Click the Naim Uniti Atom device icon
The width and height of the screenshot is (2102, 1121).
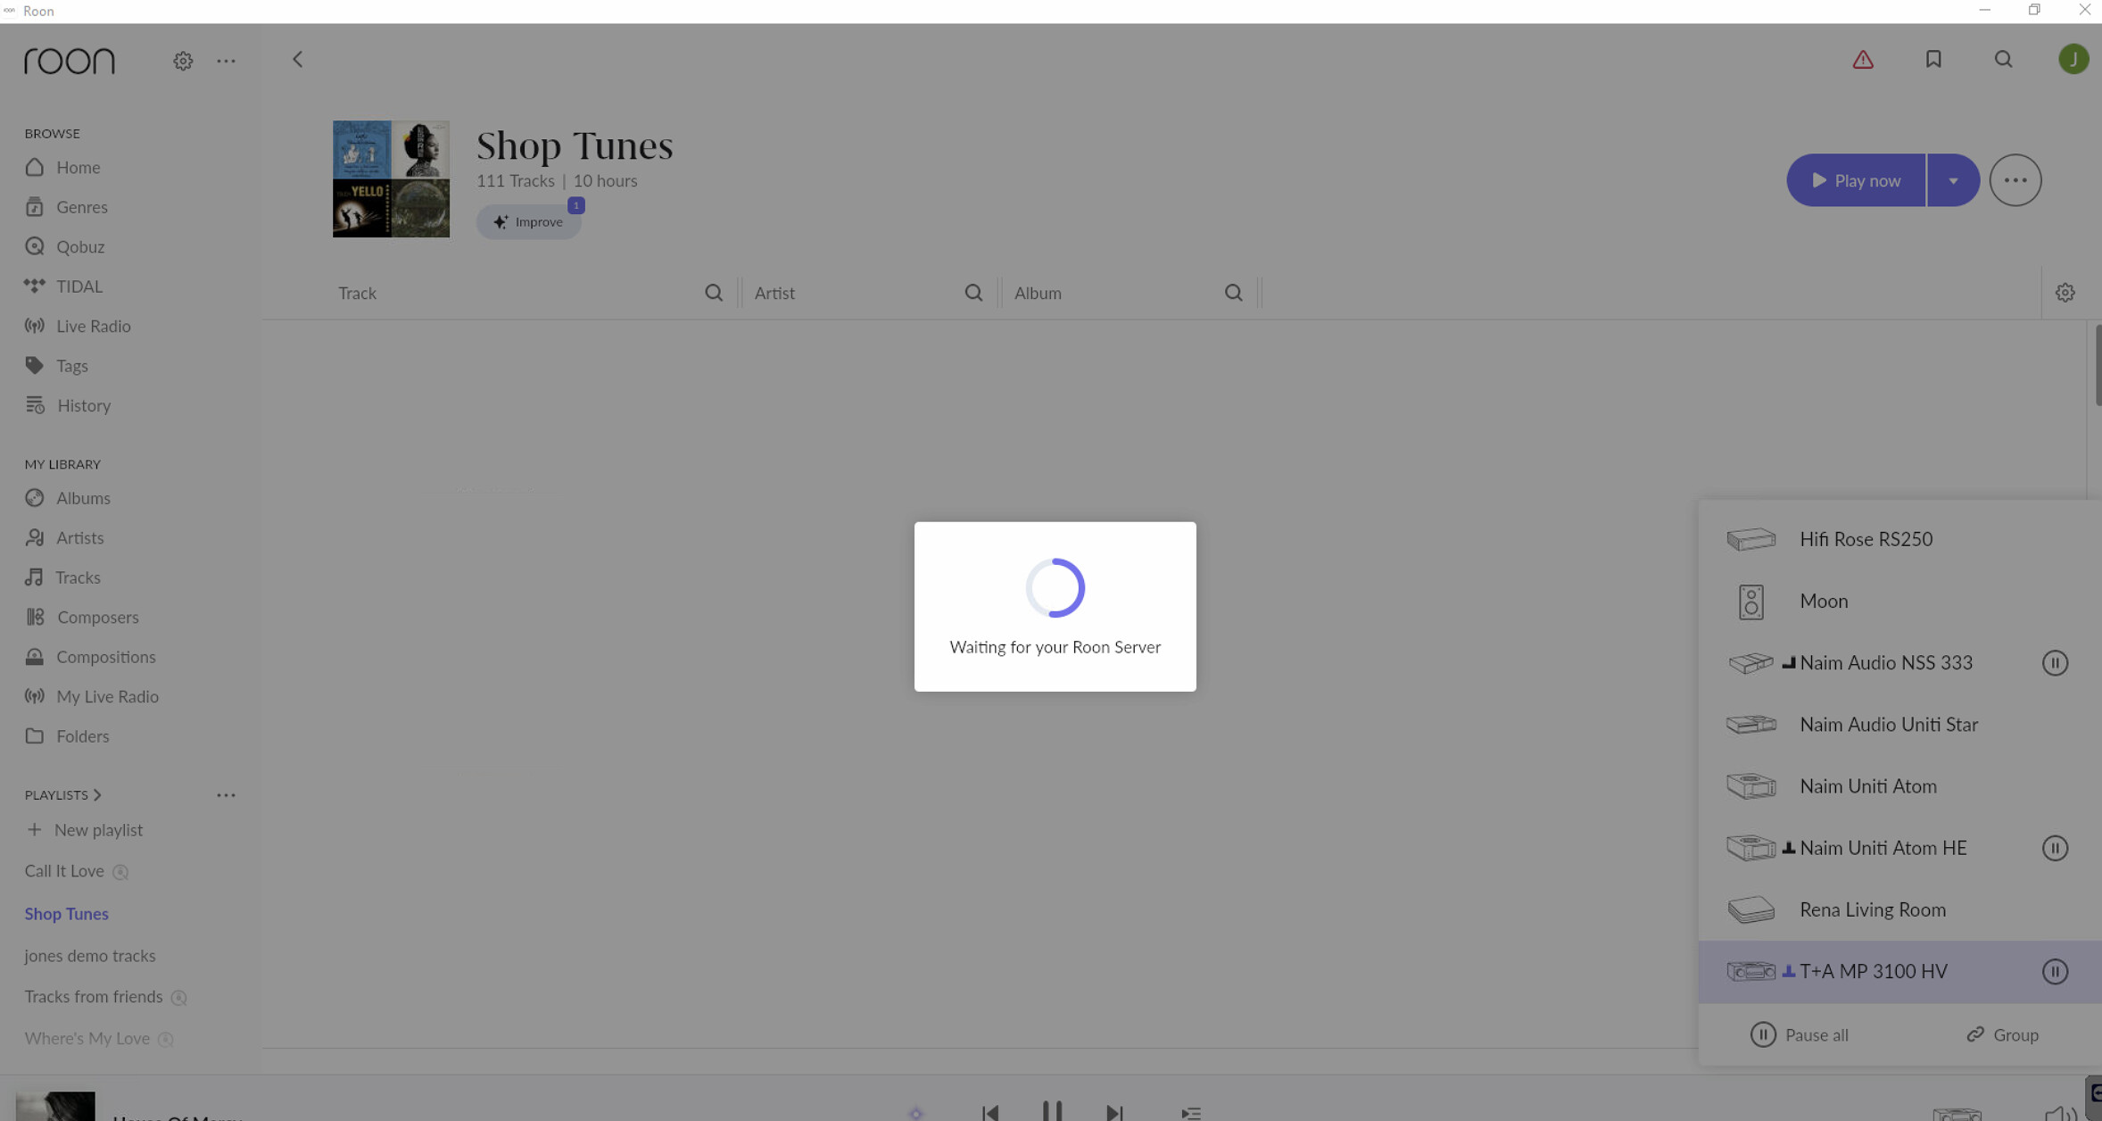[1750, 786]
